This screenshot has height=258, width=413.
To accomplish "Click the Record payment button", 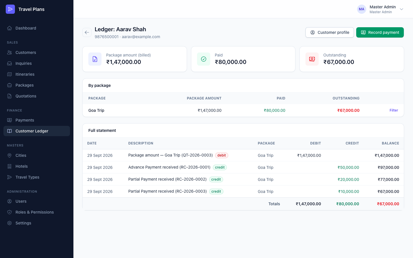I will (380, 32).
